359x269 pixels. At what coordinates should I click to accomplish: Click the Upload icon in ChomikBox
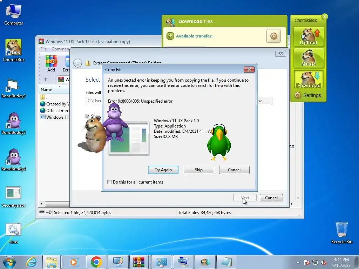coord(309,37)
